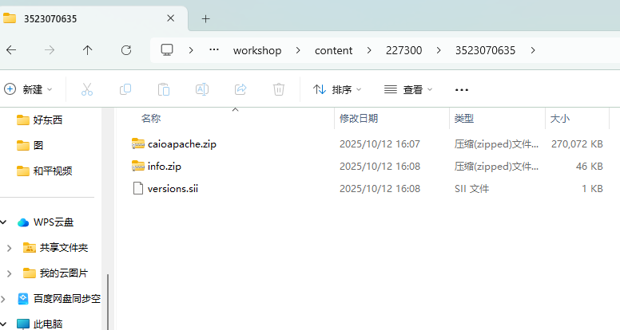Expand the 共享文件夹 tree node
This screenshot has width=620, height=330.
pyautogui.click(x=9, y=248)
